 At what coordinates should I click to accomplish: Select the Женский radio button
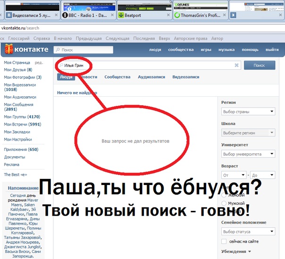click(x=224, y=195)
